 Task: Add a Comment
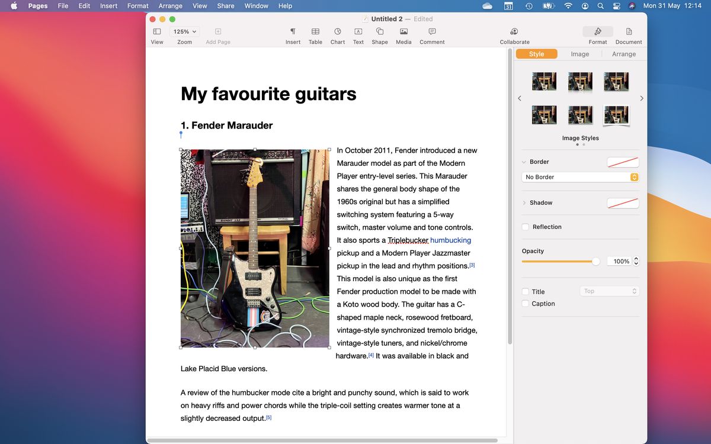tap(432, 34)
